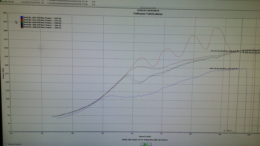Click the 255.09 hp data label
Screen dimensions: 260x146
[252, 51]
